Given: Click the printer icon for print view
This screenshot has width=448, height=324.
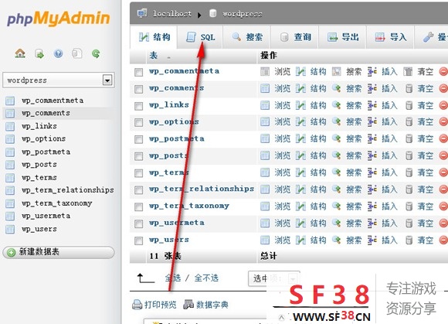Looking at the screenshot, I should tap(137, 305).
